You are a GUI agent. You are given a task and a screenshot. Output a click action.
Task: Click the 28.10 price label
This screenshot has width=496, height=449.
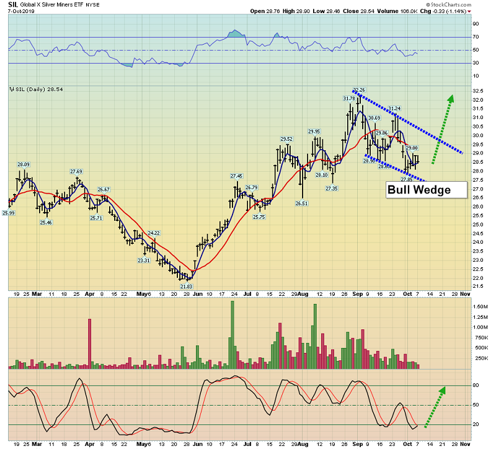[x=322, y=174]
